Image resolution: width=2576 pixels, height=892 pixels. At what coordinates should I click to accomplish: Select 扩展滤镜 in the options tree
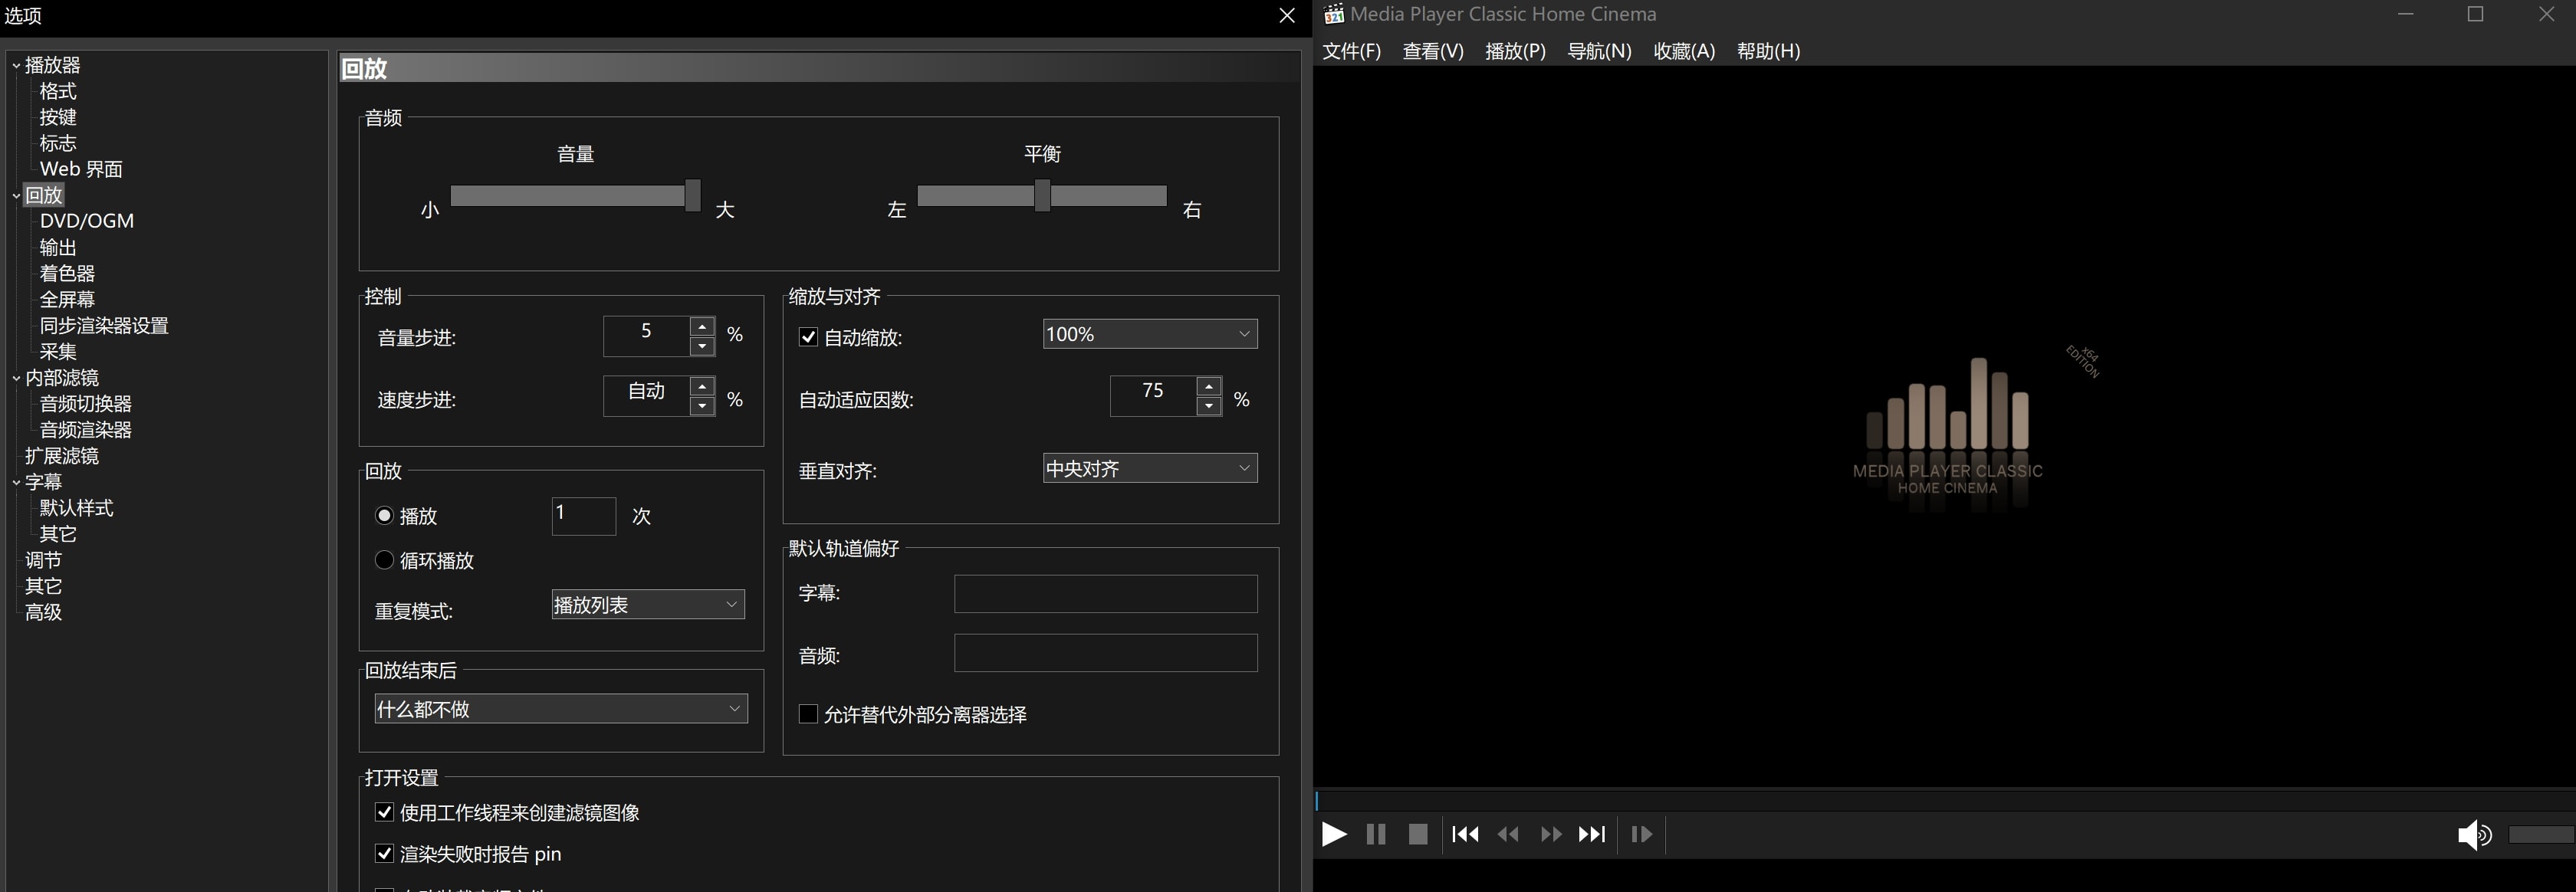coord(62,456)
